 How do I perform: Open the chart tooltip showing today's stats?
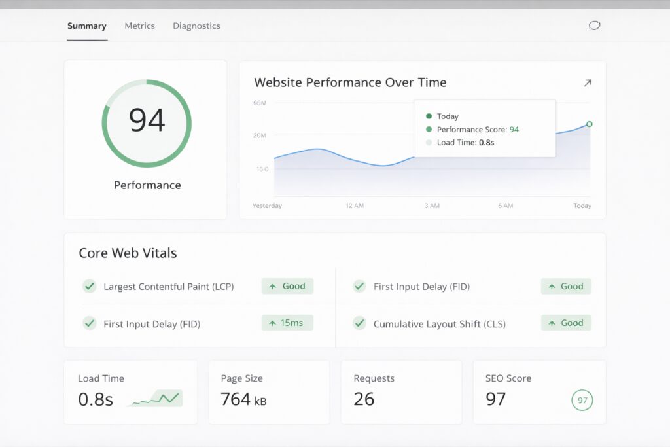click(484, 128)
